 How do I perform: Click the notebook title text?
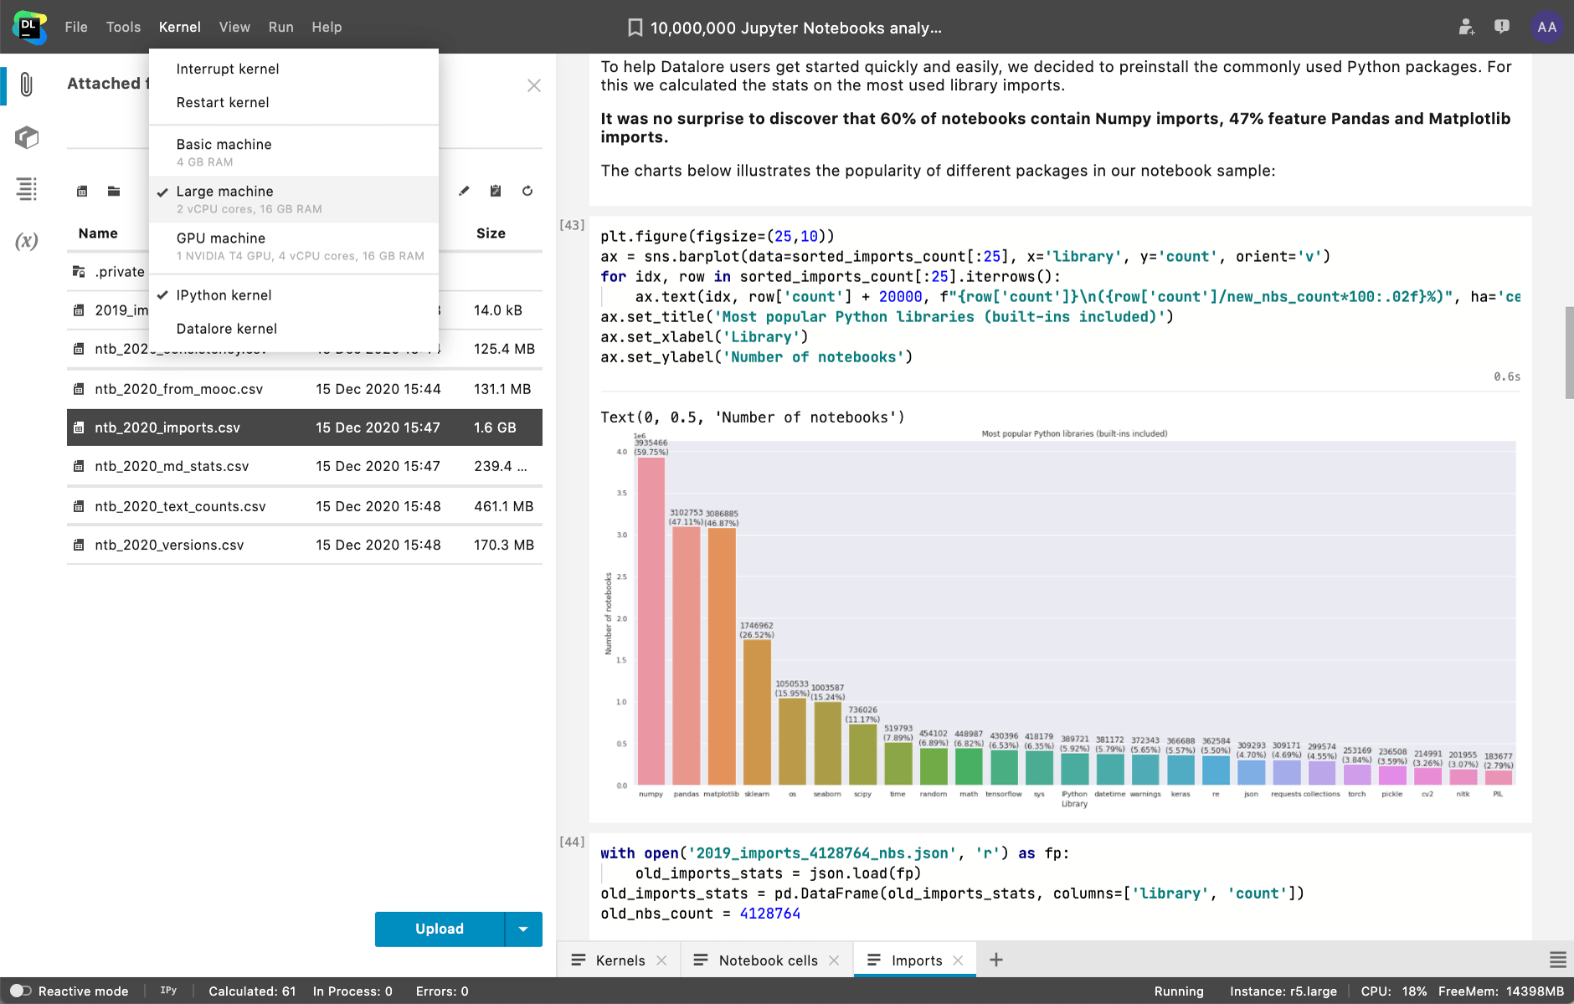pos(796,28)
